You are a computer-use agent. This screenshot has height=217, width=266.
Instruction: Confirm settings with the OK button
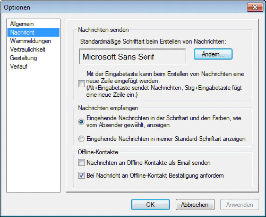(x=150, y=205)
